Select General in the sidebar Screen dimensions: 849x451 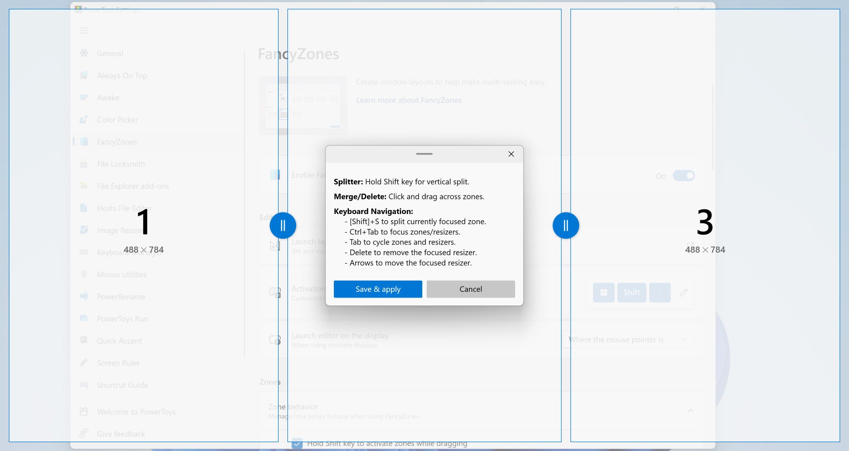click(110, 54)
